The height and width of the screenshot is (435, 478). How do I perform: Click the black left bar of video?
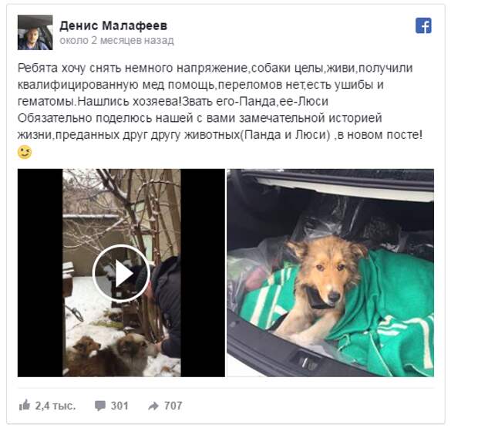coord(40,273)
